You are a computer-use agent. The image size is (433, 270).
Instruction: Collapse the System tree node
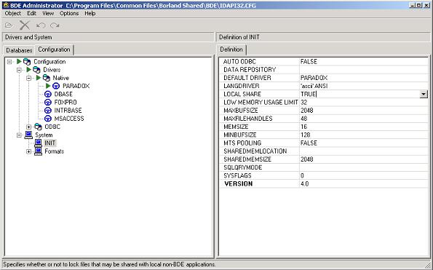coord(19,135)
